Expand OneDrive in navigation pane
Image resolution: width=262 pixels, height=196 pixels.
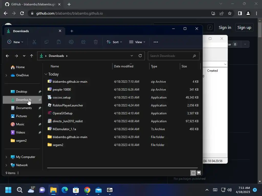(x=6, y=75)
